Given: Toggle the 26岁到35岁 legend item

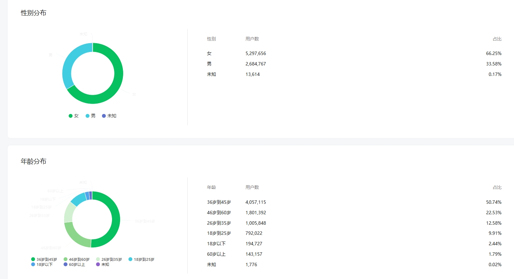Looking at the screenshot, I should point(109,259).
